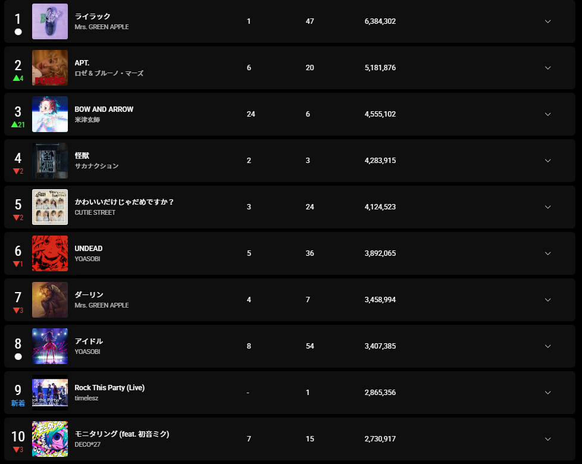582x464 pixels.
Task: Click the ライラック album cover
Action: (50, 21)
